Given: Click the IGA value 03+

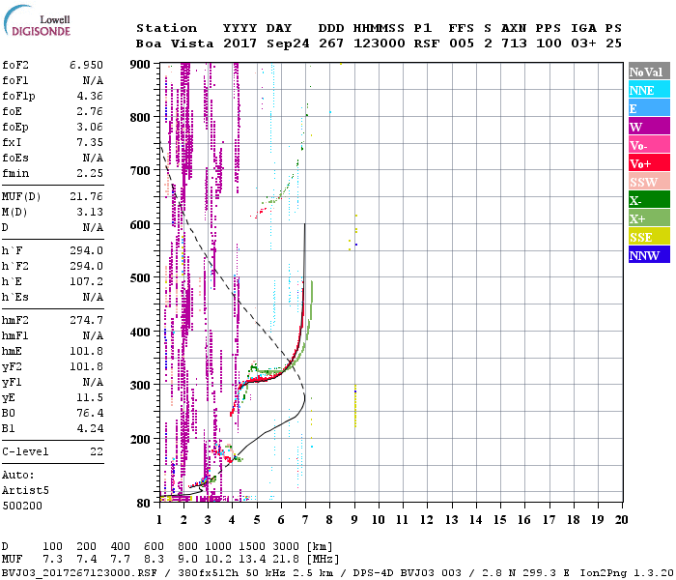Looking at the screenshot, I should click(583, 43).
